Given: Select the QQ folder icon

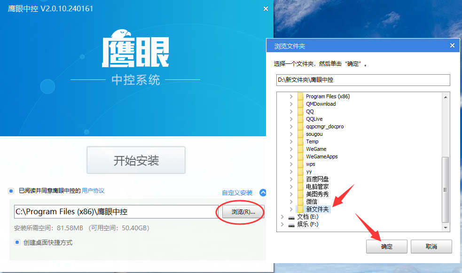Looking at the screenshot, I should click(300, 111).
